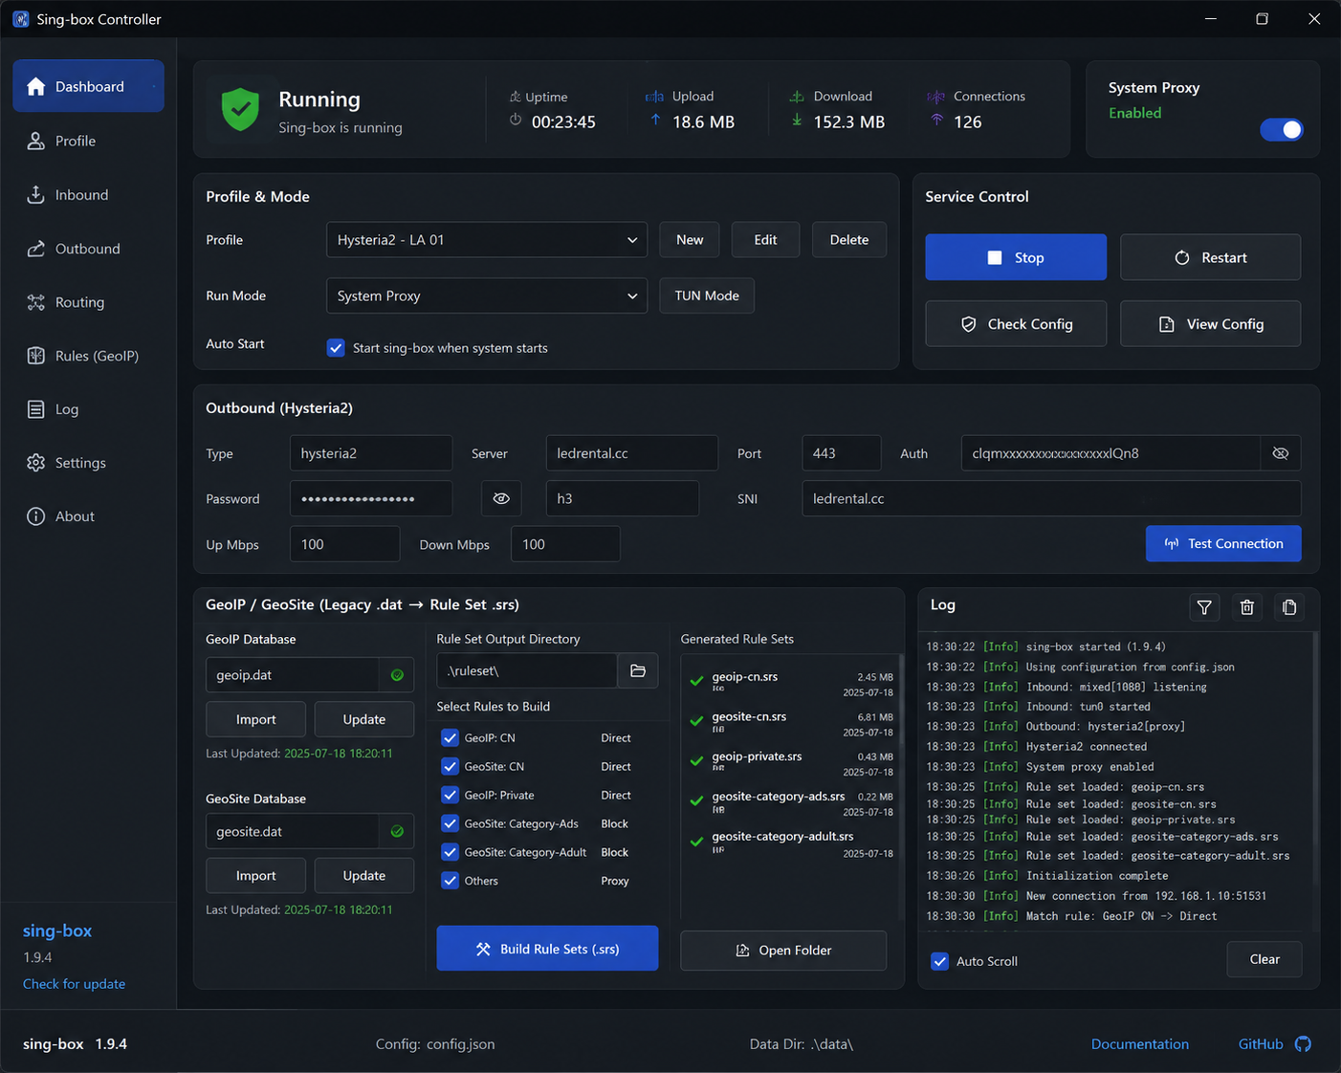Click the Port field showing 443

[842, 453]
